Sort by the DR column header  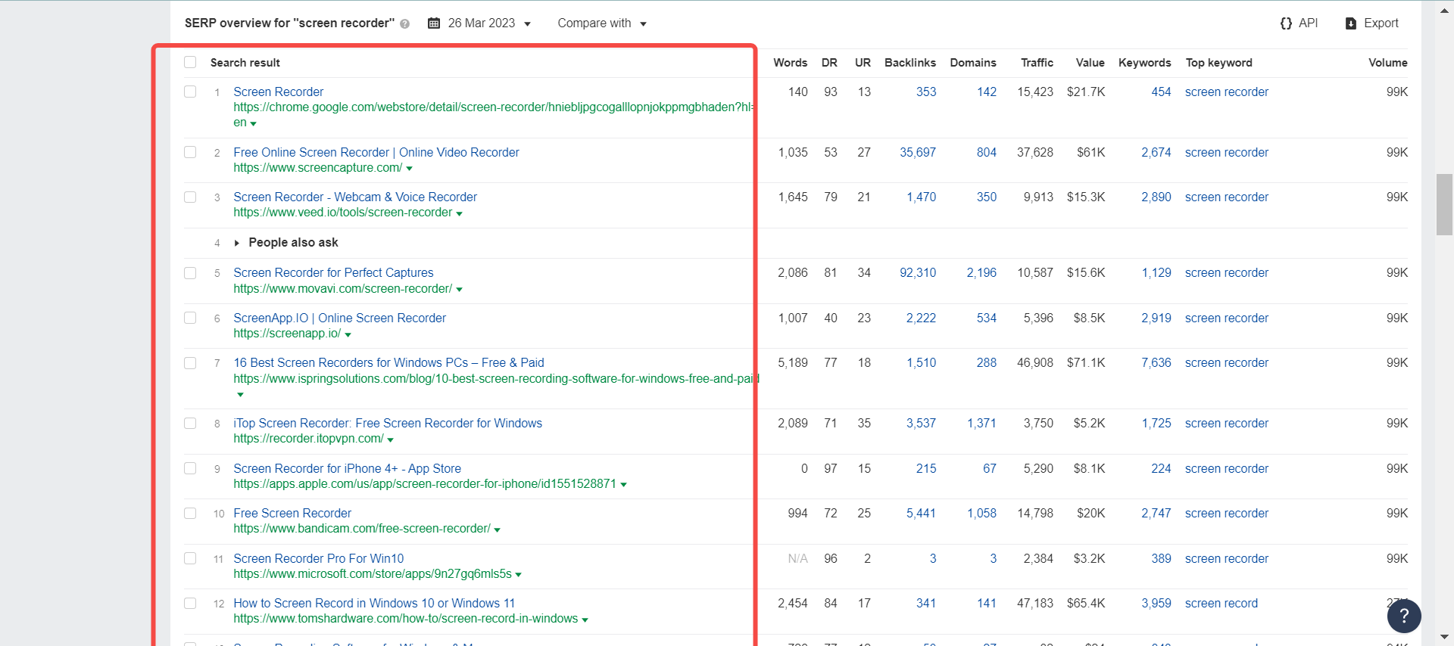pos(829,63)
